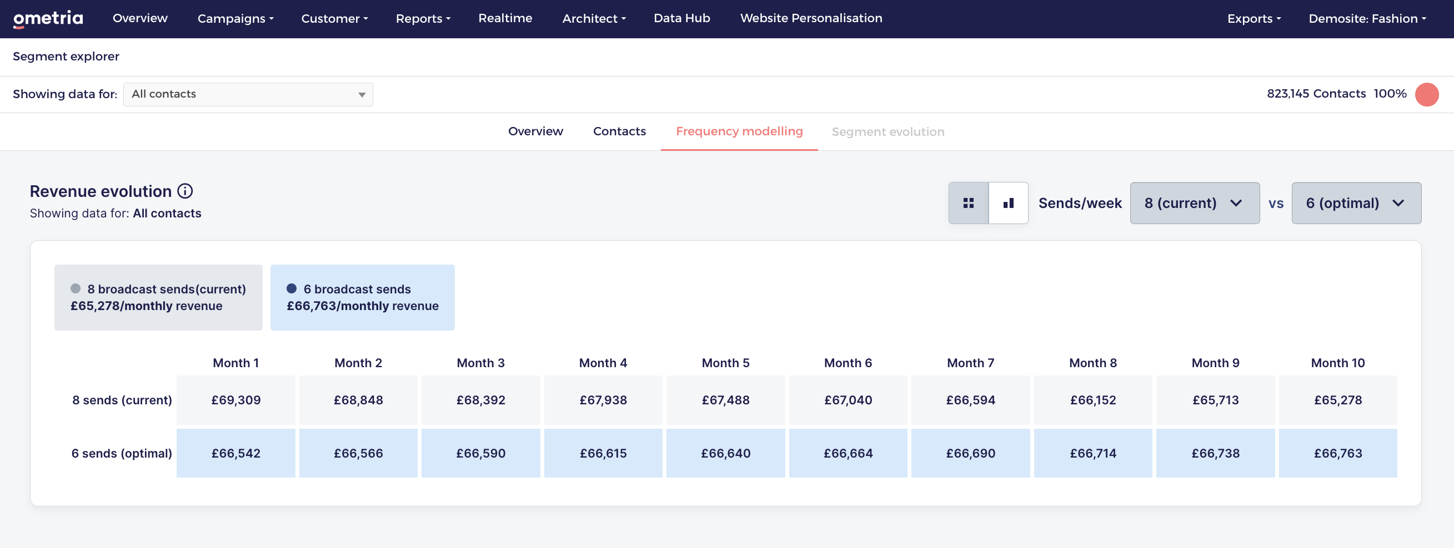Screen dimensions: 1454x548
Task: Switch to grid table view icon
Action: pyautogui.click(x=969, y=203)
